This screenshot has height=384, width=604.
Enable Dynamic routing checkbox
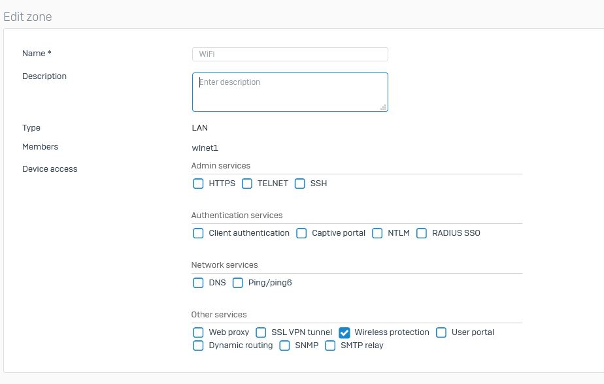point(198,345)
